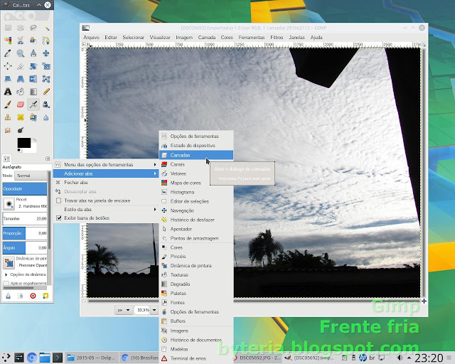Choose 'Paletas' dialog entry

pos(196,293)
